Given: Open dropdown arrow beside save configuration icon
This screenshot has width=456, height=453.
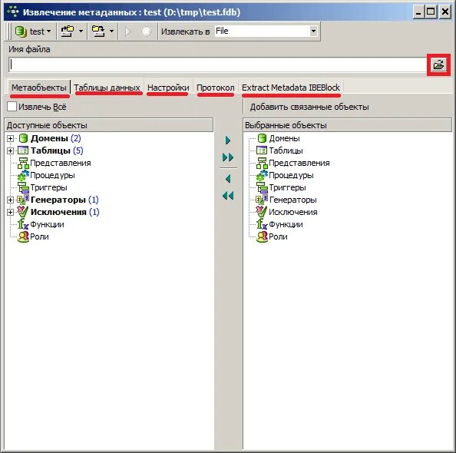Looking at the screenshot, I should coord(111,31).
